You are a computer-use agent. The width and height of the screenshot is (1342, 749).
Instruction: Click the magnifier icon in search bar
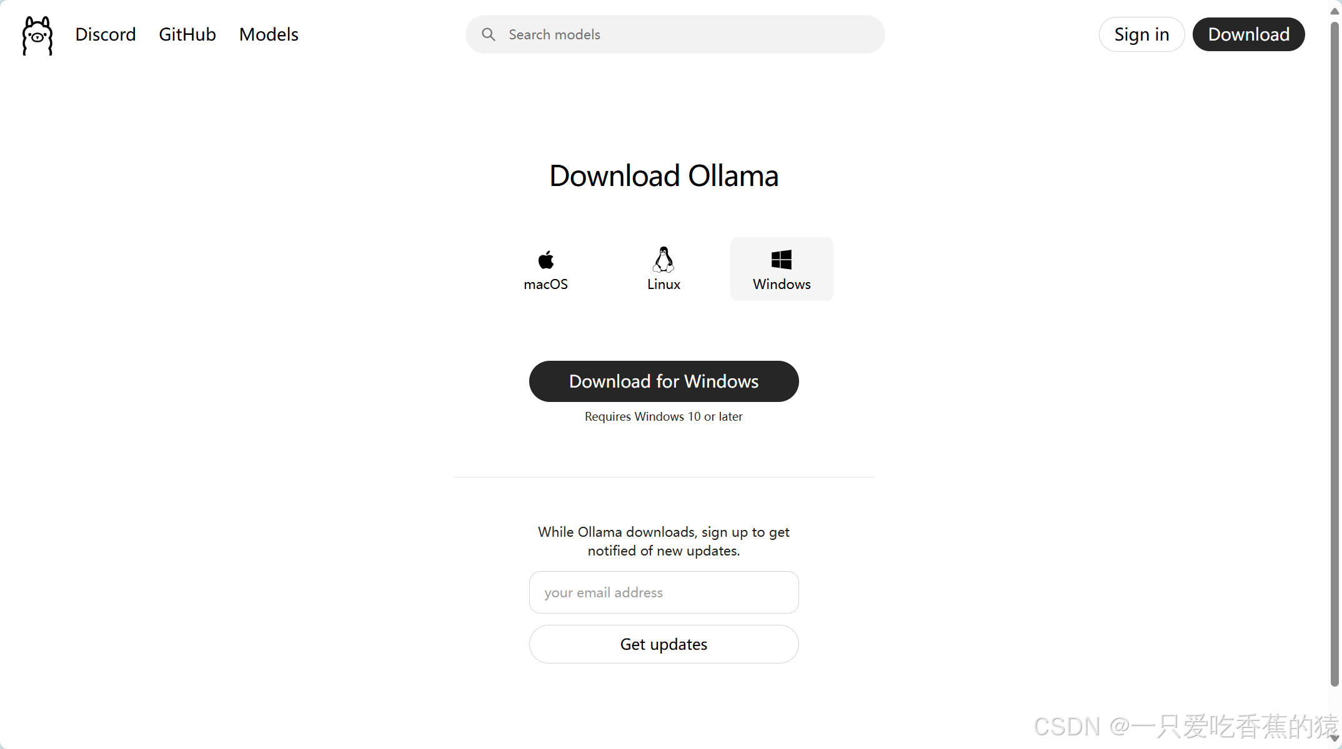(x=489, y=34)
